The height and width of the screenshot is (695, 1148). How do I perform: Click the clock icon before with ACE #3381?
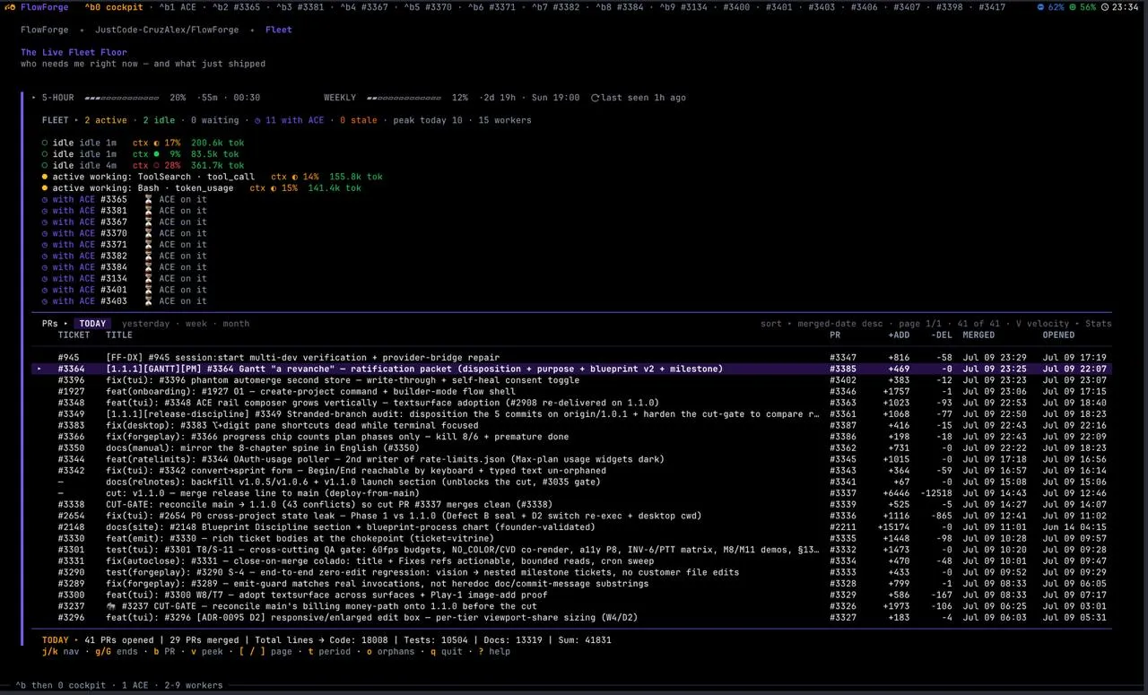pyautogui.click(x=45, y=211)
